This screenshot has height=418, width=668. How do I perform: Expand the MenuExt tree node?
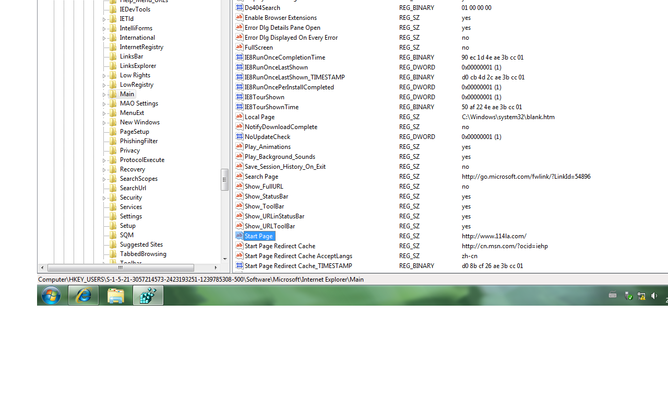(104, 113)
